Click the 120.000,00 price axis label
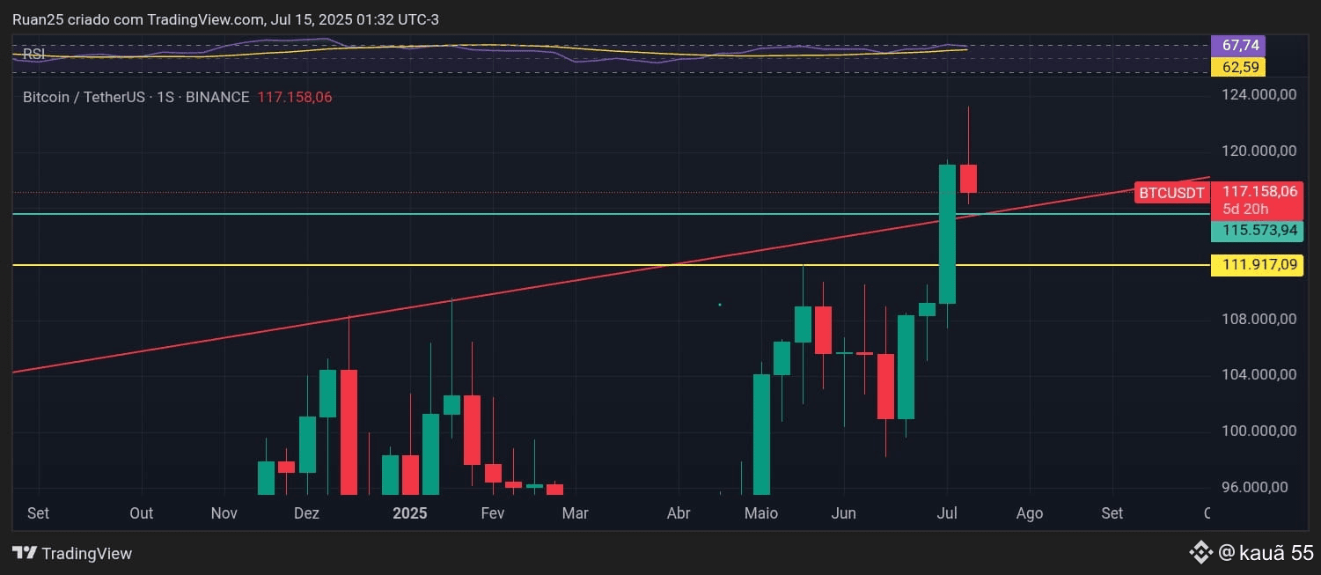 tap(1259, 151)
